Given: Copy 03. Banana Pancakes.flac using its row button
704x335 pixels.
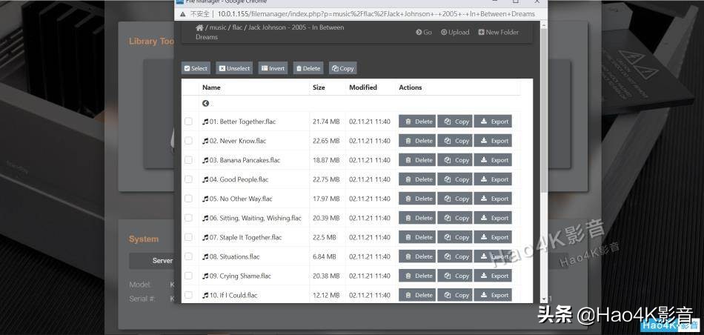Looking at the screenshot, I should click(x=455, y=160).
